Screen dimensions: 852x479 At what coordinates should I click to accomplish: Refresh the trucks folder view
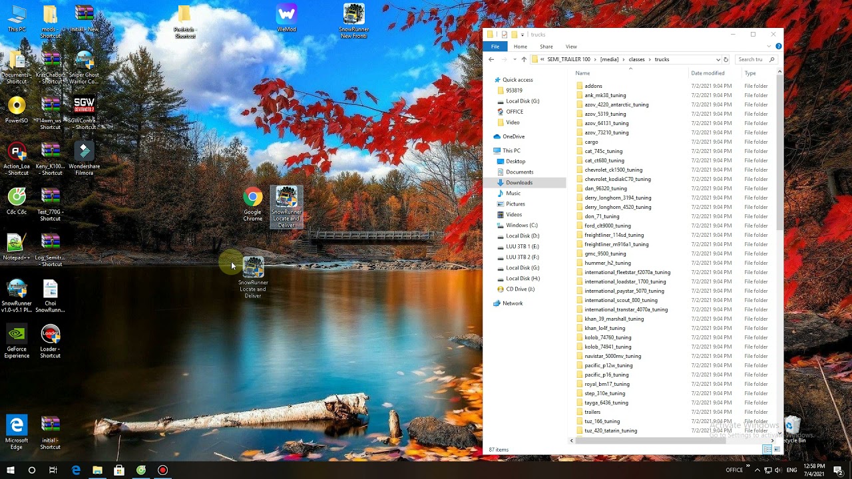726,59
